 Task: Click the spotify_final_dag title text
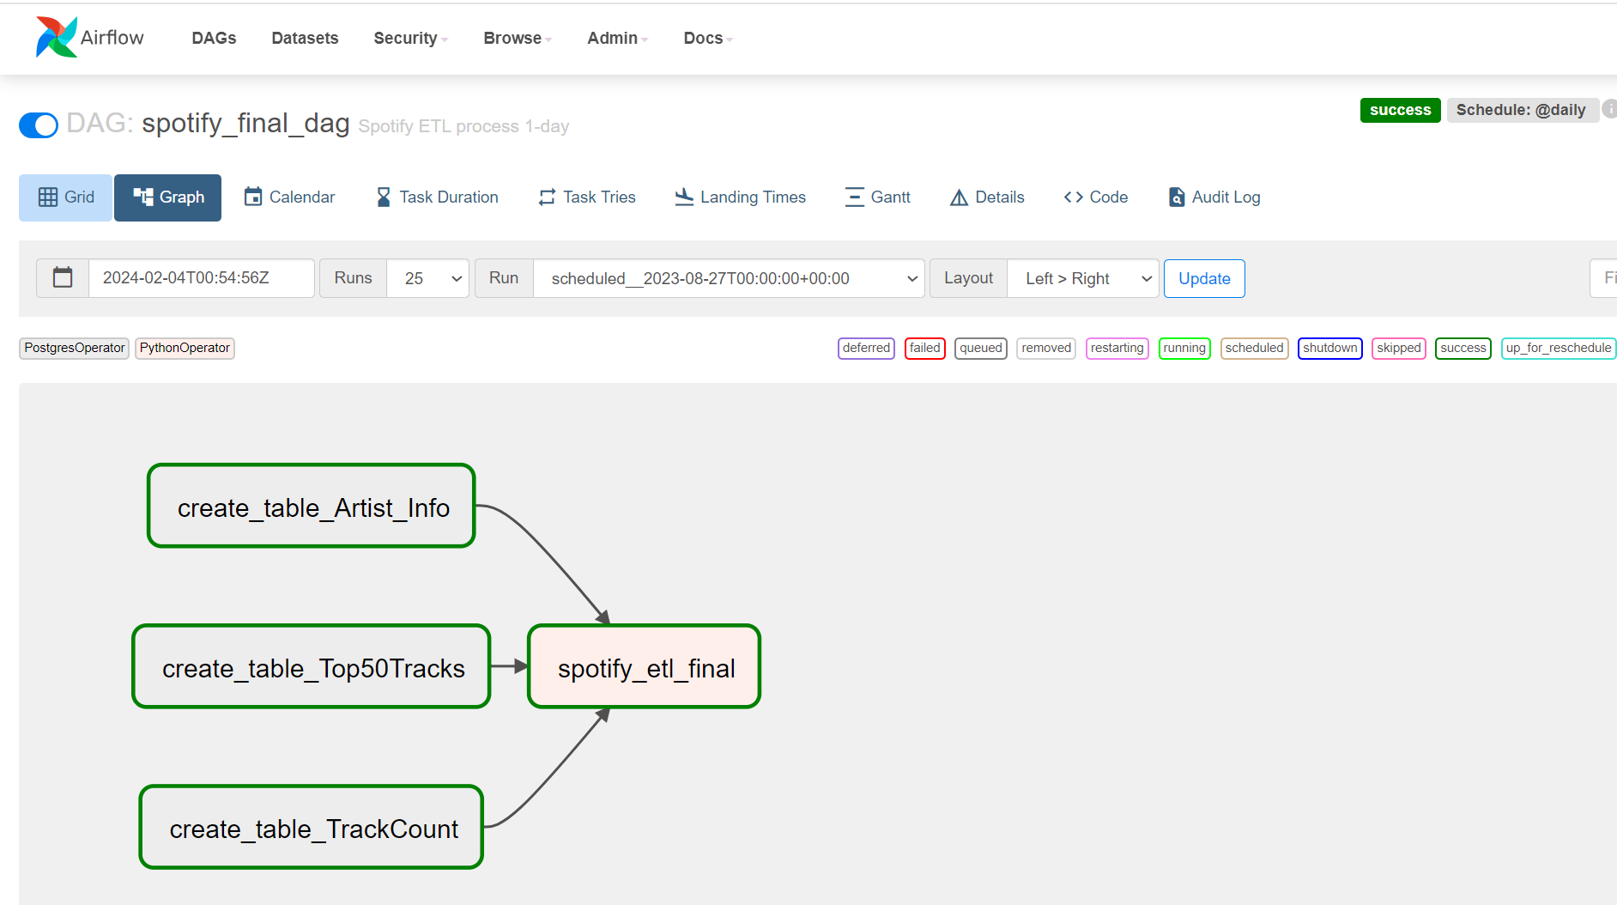coord(245,123)
